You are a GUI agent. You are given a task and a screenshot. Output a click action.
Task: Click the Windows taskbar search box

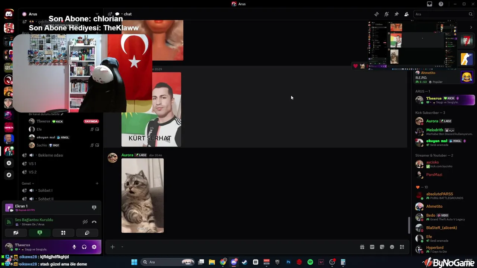(168, 262)
